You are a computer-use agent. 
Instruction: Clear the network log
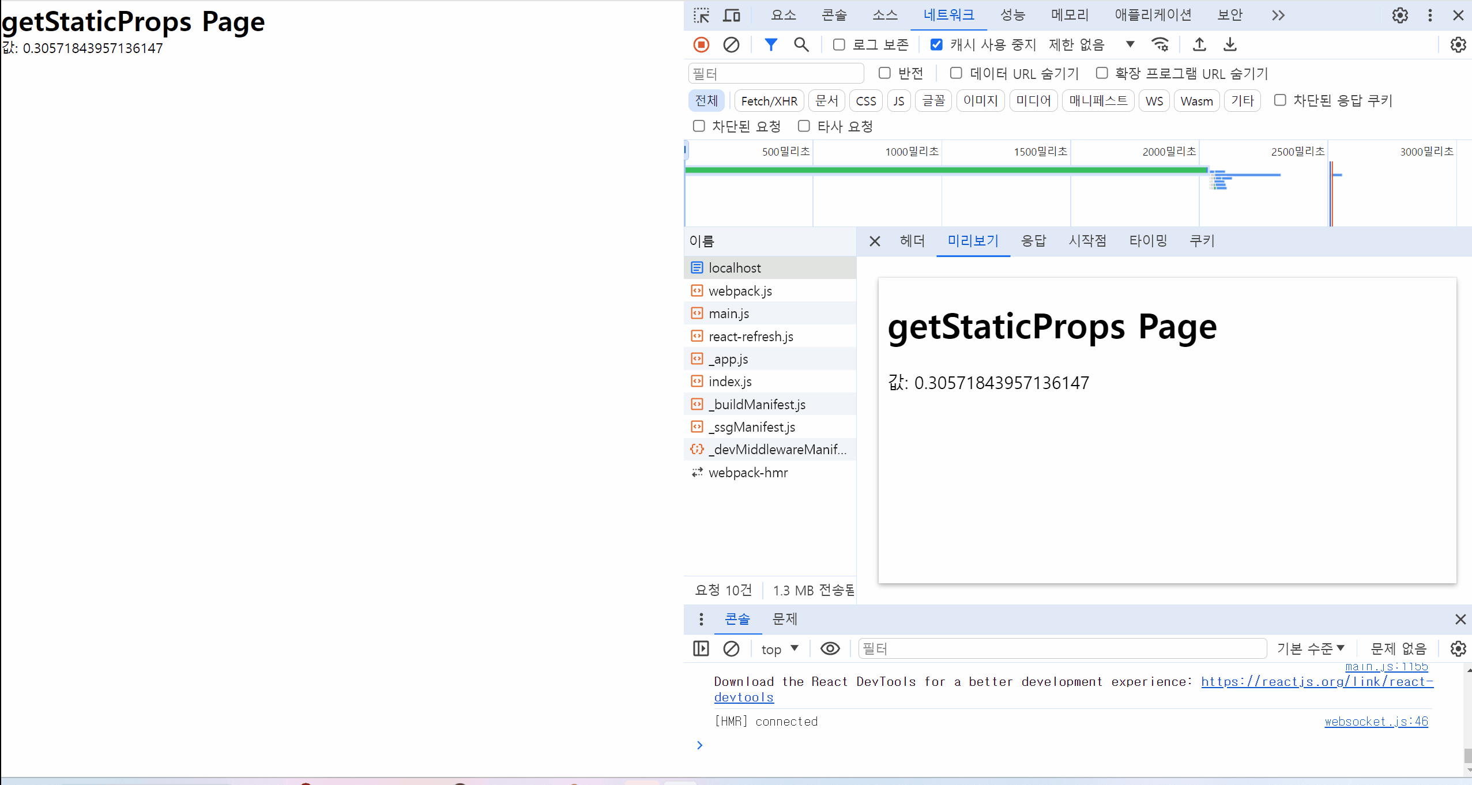coord(731,44)
